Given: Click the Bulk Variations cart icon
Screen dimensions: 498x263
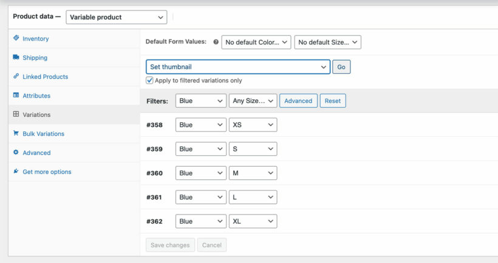Looking at the screenshot, I should coord(16,133).
